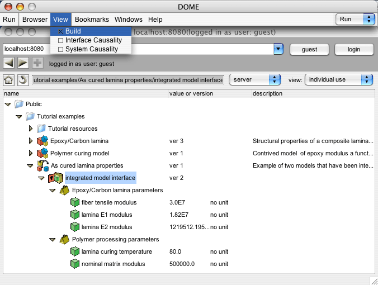Click the lamina E1 modulus cube icon
378x285 pixels.
[x=75, y=215]
